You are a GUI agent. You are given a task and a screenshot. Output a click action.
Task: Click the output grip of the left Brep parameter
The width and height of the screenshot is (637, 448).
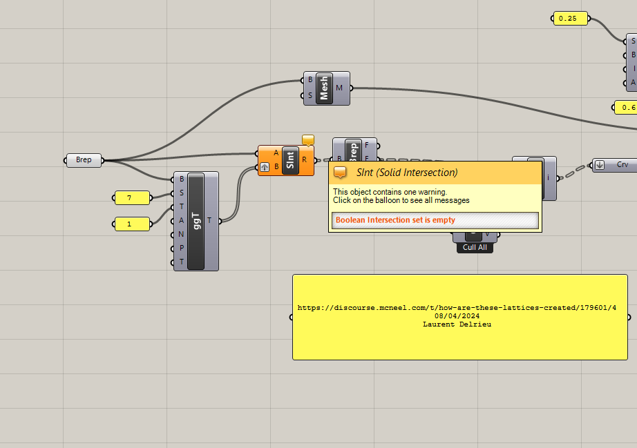pos(103,160)
